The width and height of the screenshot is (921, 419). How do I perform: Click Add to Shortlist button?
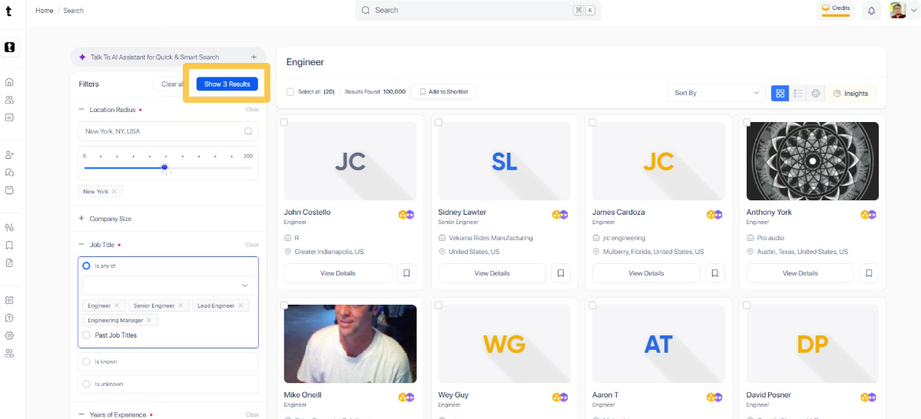pos(443,92)
